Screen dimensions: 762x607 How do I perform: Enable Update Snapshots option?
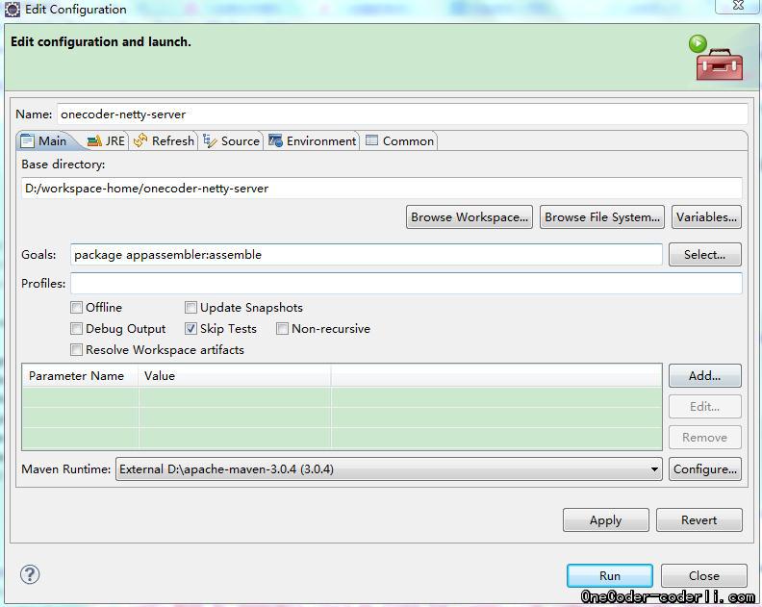coord(191,308)
